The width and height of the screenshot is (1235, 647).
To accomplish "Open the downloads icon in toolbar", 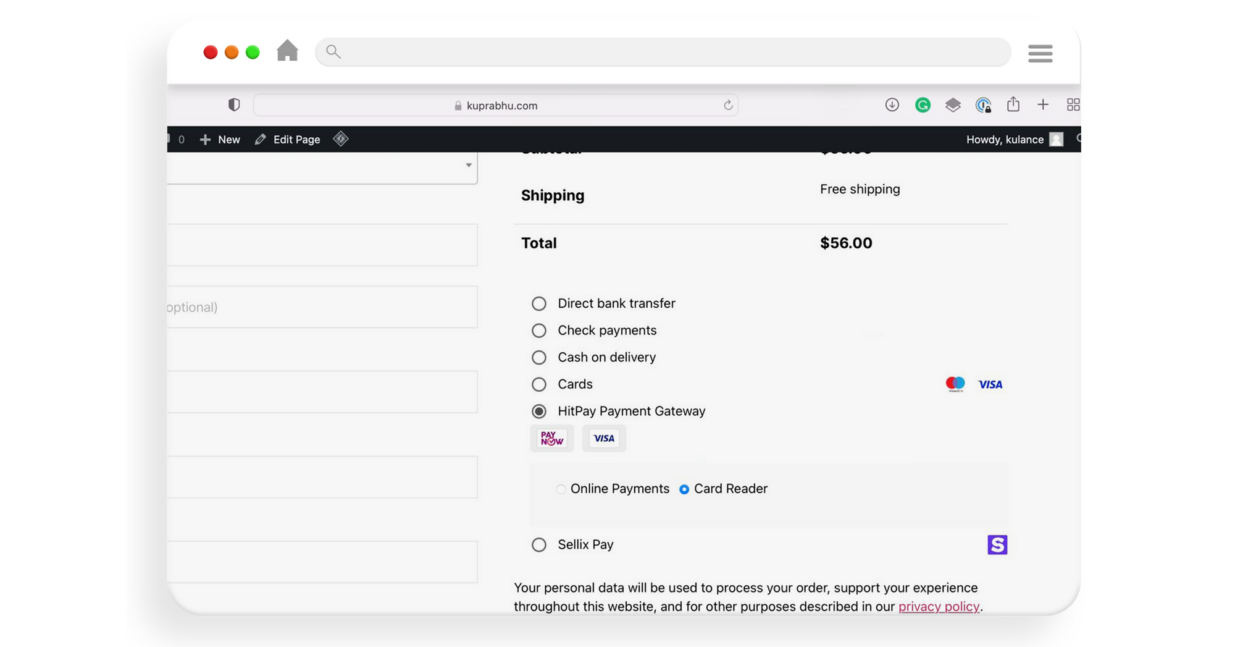I will pyautogui.click(x=892, y=105).
